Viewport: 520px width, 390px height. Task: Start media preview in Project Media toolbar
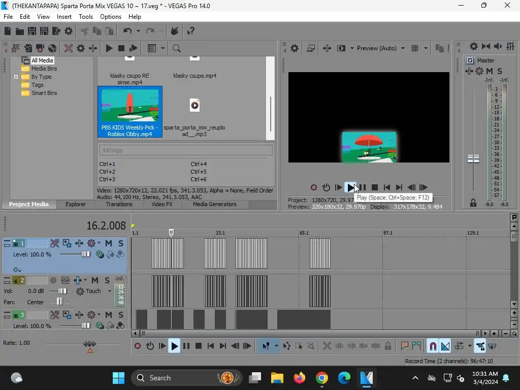(109, 48)
